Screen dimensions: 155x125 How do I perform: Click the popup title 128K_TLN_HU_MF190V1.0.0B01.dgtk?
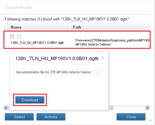coord(57,58)
